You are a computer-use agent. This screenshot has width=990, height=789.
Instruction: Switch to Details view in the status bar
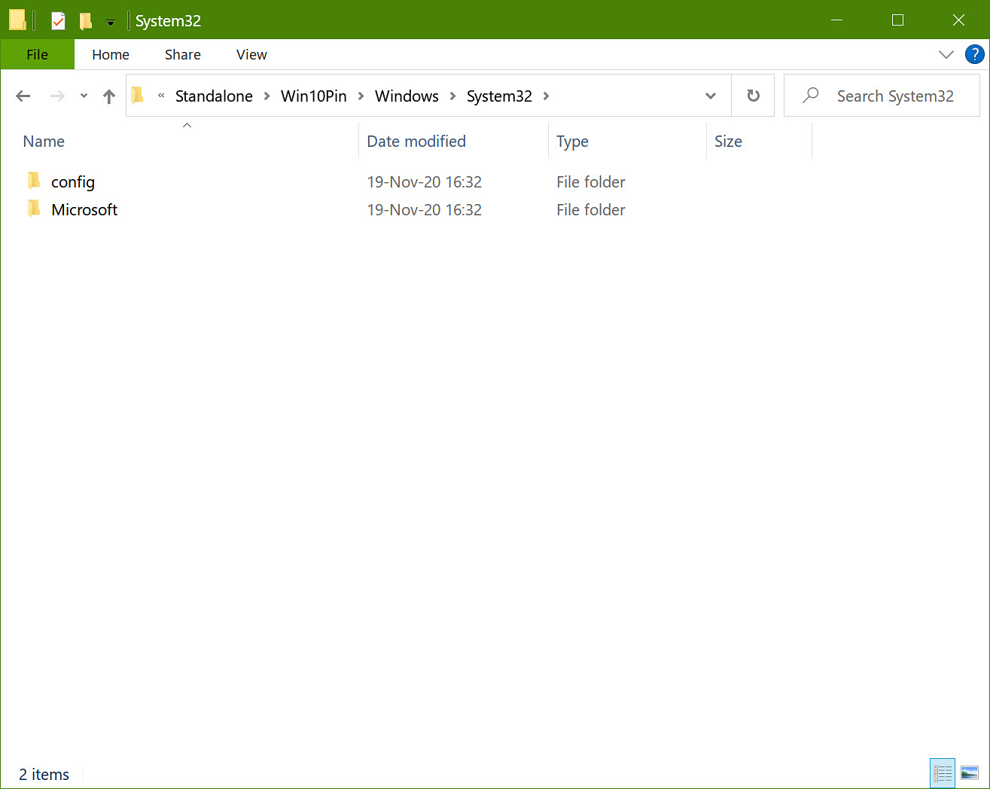click(x=942, y=773)
